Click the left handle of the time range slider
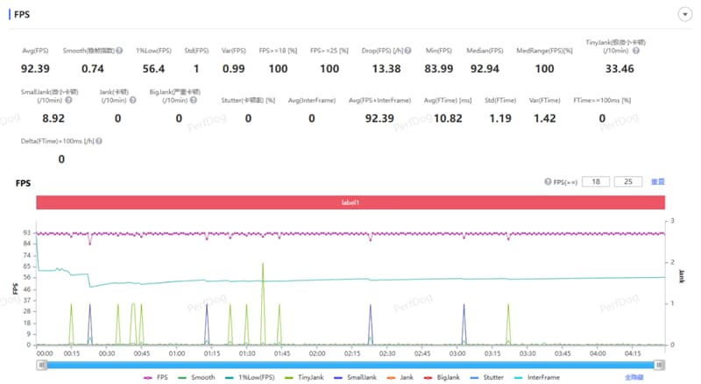 pyautogui.click(x=41, y=366)
